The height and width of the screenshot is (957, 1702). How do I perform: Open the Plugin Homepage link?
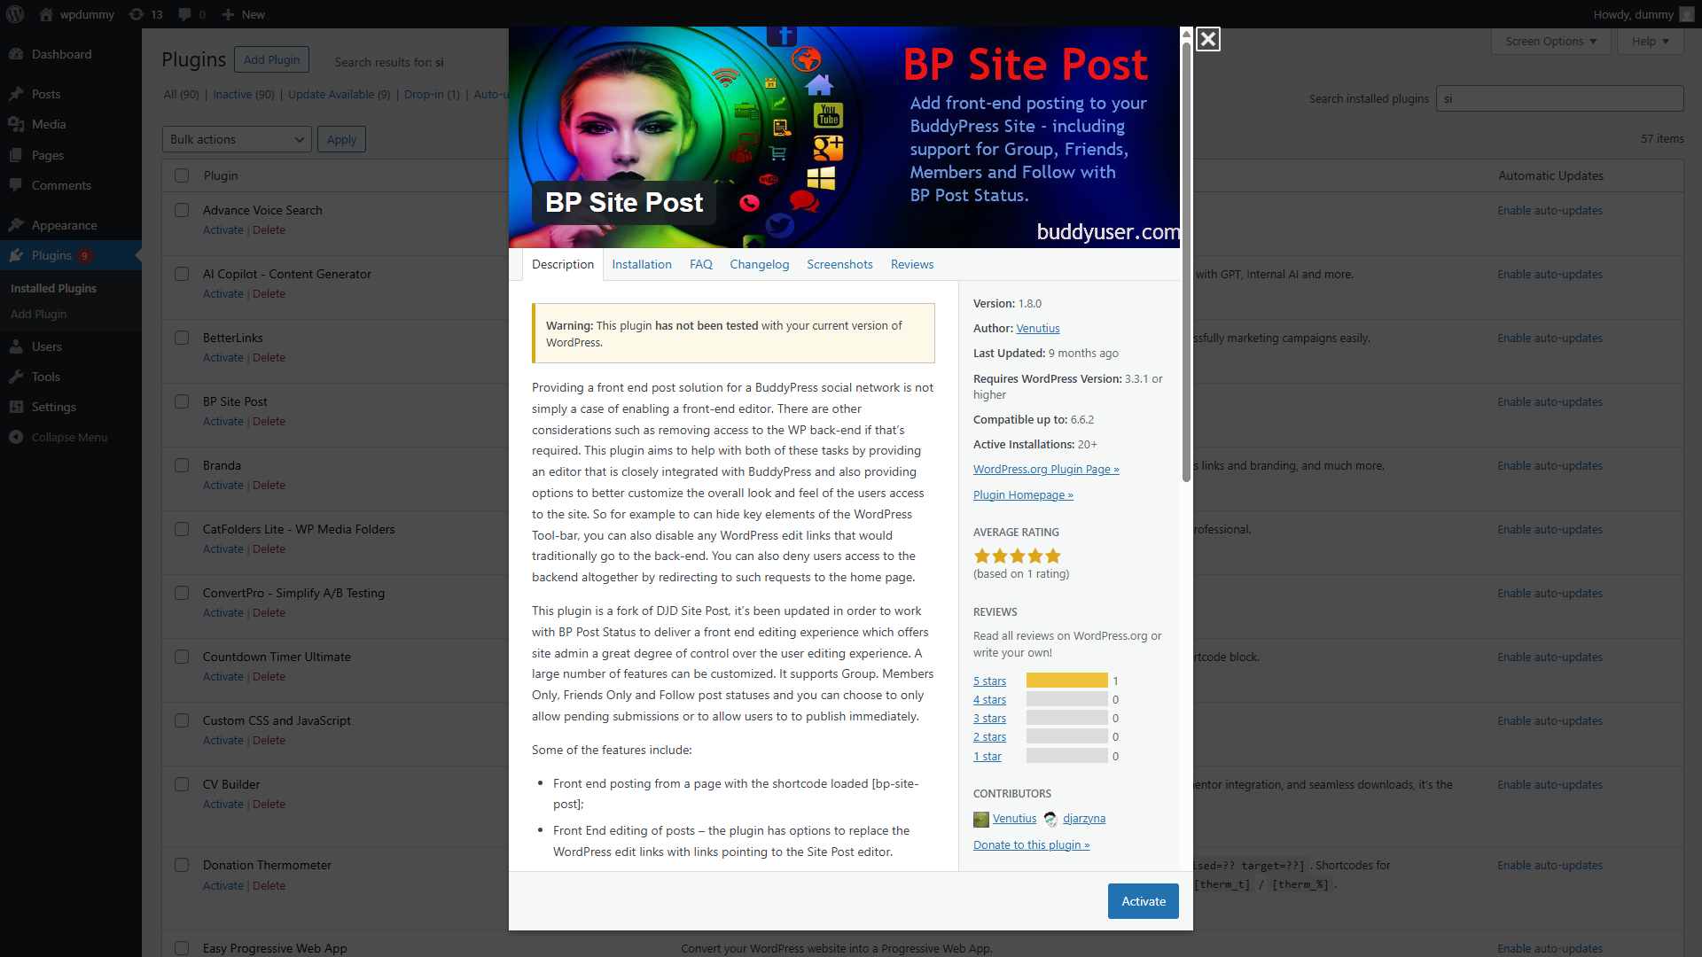1023,495
